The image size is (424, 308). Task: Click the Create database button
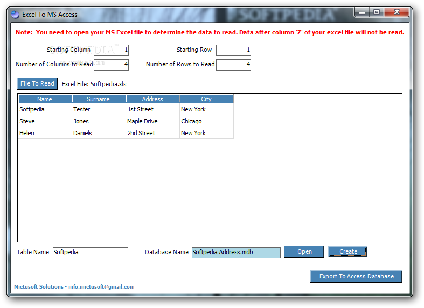[x=347, y=252]
